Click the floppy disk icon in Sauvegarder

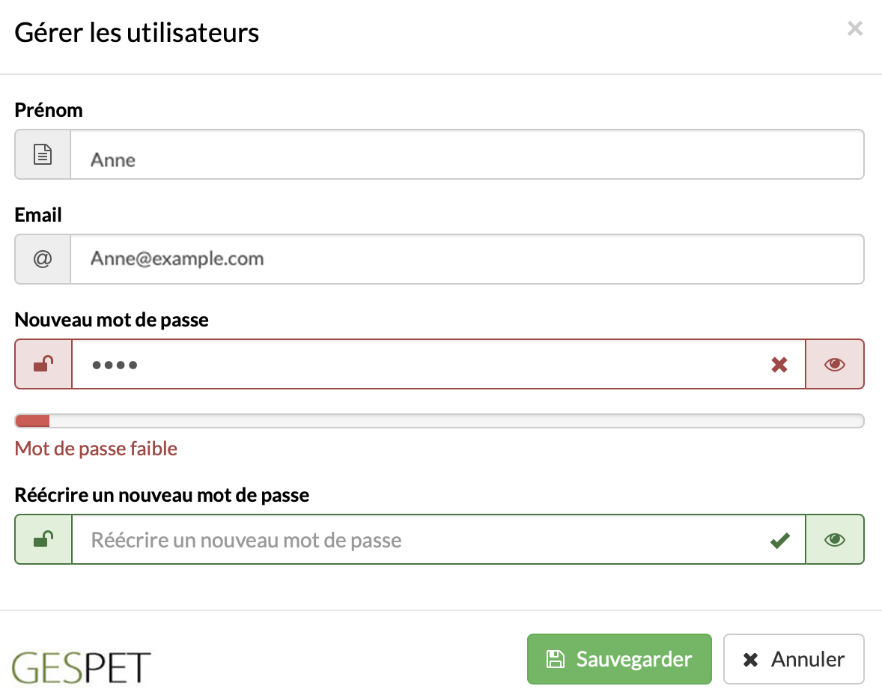click(x=556, y=659)
